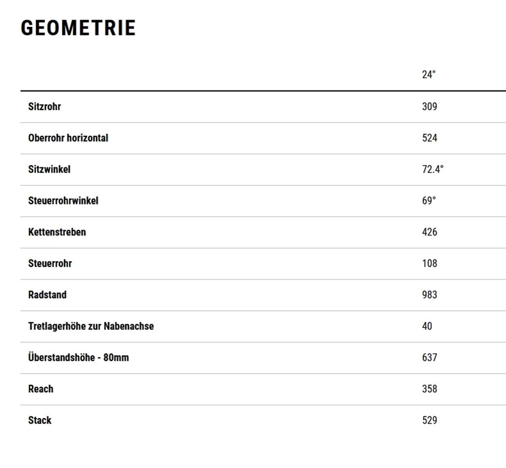Screen dimensions: 506x468
Task: Click the Radstand value 983
Action: tap(430, 295)
